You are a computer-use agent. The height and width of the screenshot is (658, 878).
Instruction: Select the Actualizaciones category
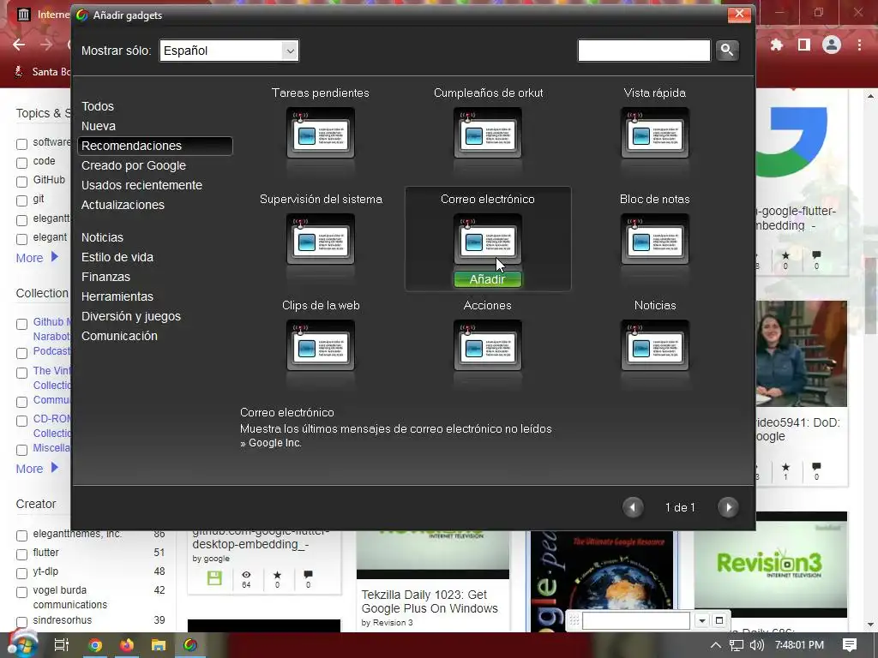click(x=123, y=205)
